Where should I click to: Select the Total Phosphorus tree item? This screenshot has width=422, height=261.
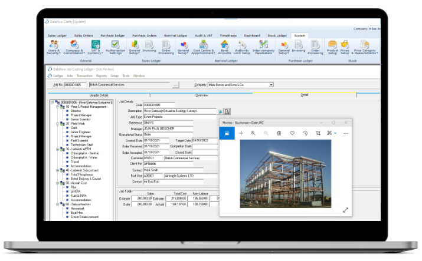click(81, 174)
